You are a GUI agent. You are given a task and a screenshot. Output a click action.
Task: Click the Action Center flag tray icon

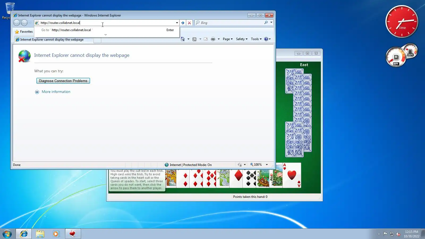coord(385,234)
